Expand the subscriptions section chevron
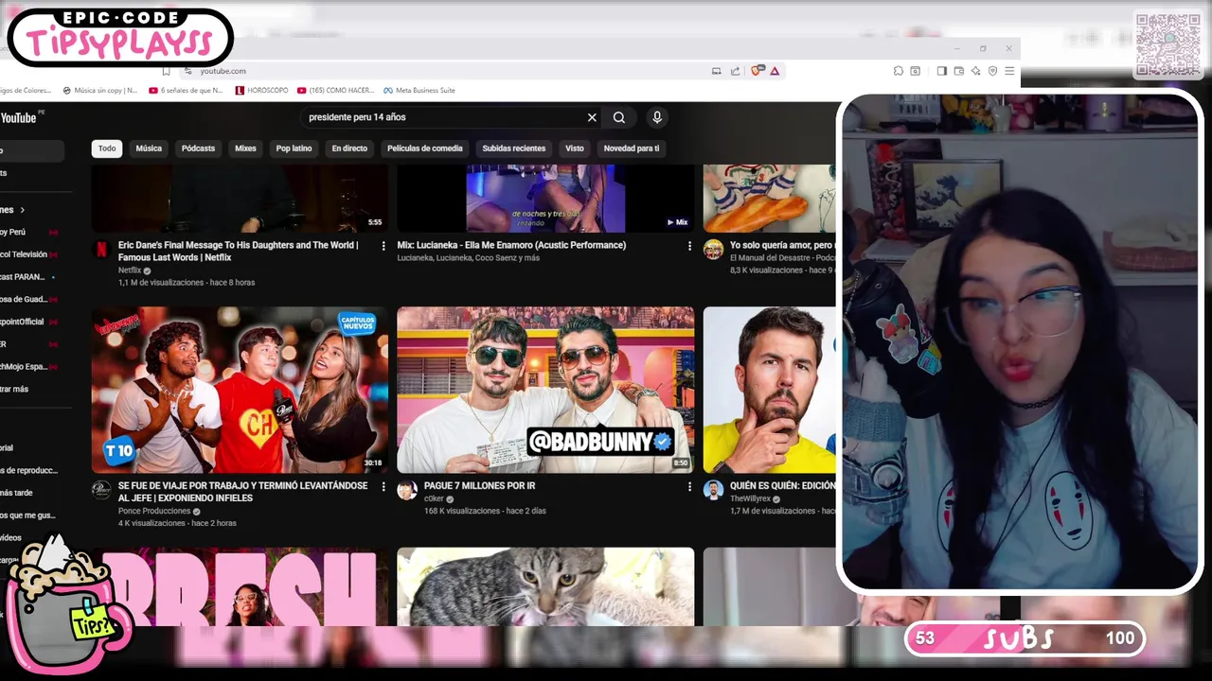 (22, 210)
